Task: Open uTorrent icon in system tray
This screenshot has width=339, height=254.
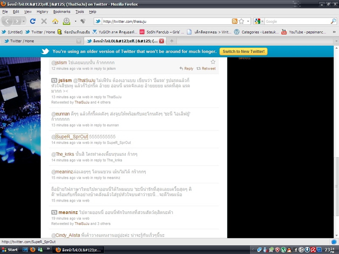Action: pos(283,250)
